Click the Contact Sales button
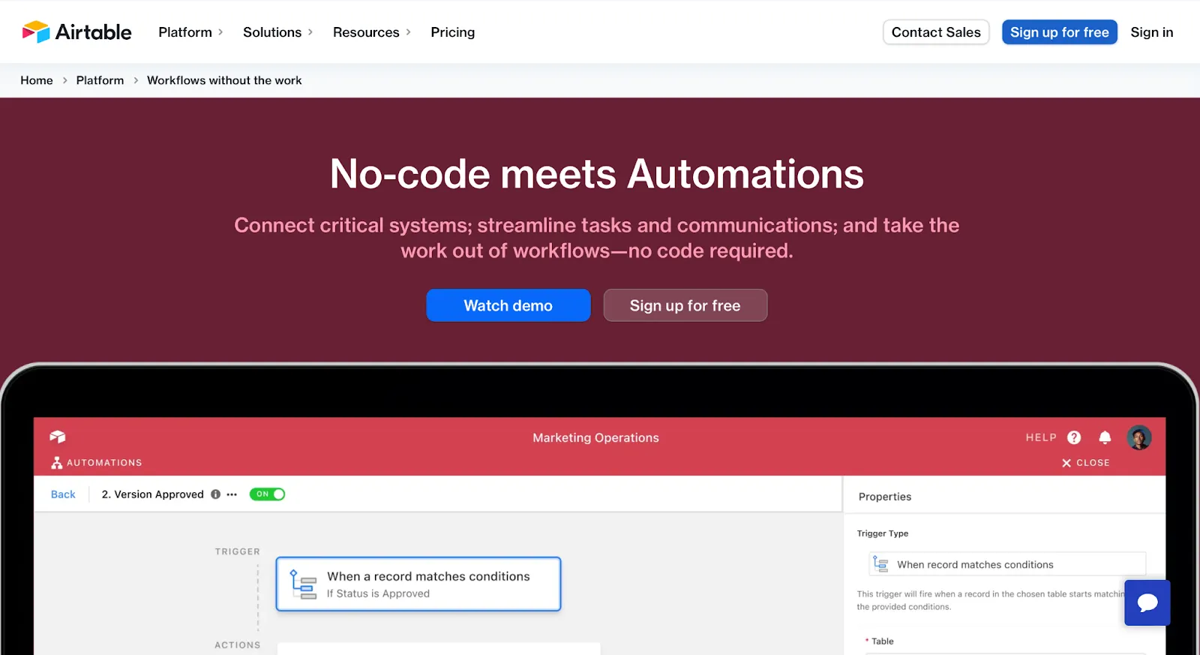This screenshot has width=1200, height=655. [936, 32]
